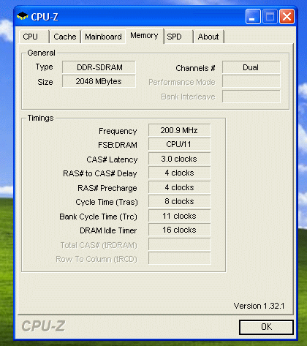
Task: Click the FSB:DRAM value CPU/11
Action: tap(180, 144)
